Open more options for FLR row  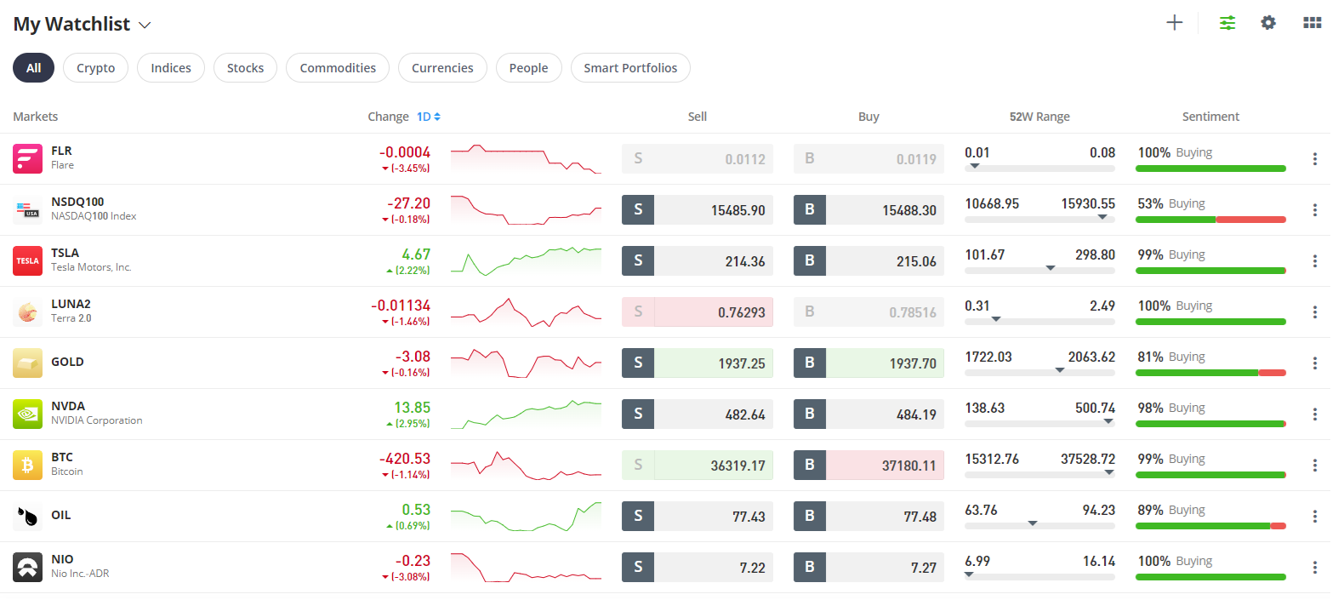coord(1314,159)
